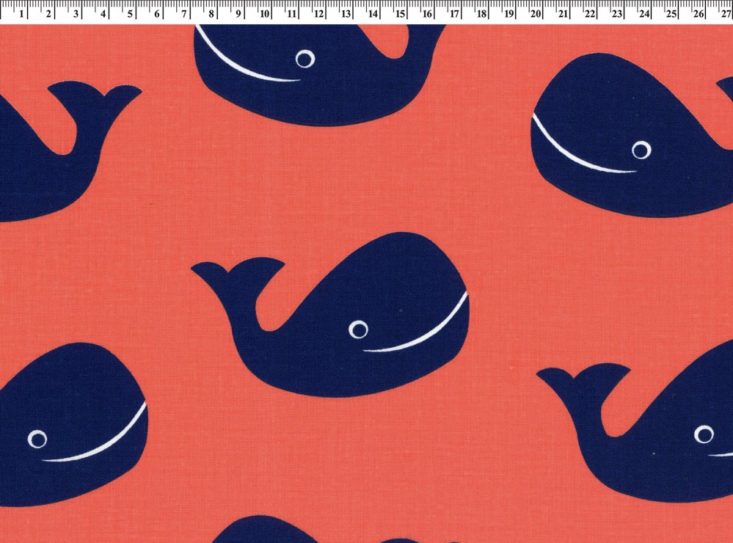The width and height of the screenshot is (733, 543).
Task: Click the ruler number 13
Action: click(x=346, y=14)
